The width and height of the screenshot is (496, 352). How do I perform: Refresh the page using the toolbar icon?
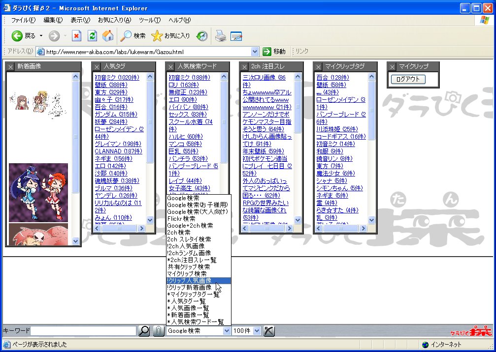[92, 36]
